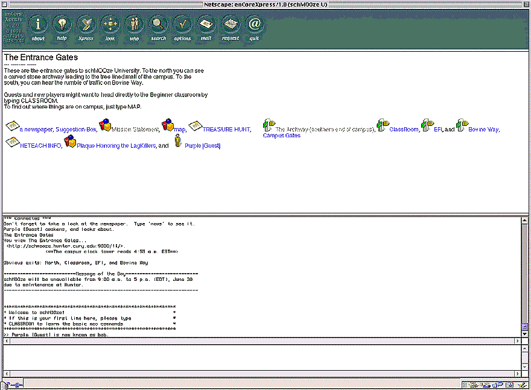
Task: Go to the ClassRoom link
Action: coord(404,130)
